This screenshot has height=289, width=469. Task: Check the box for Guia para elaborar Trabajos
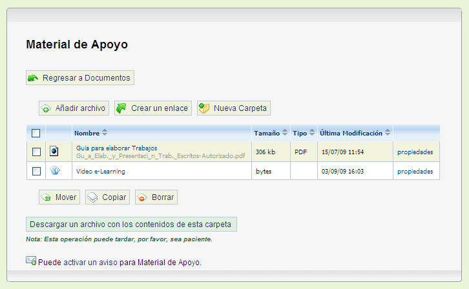click(36, 152)
